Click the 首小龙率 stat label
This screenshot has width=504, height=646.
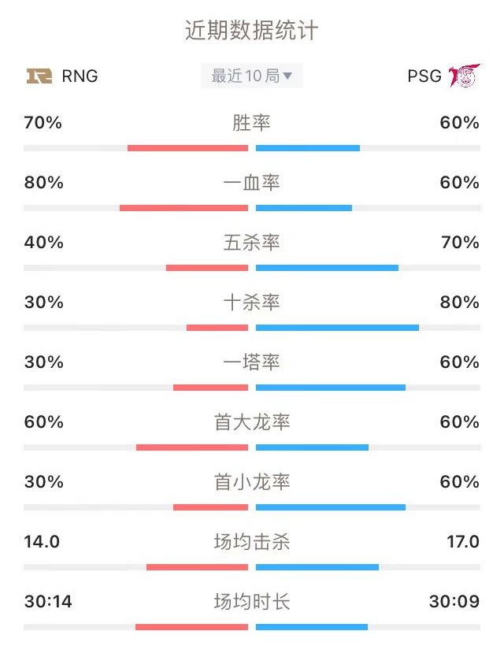click(x=251, y=482)
